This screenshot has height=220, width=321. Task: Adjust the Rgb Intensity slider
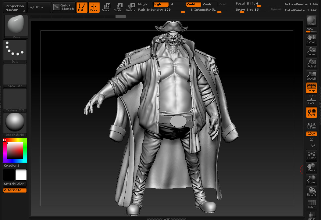162,10
